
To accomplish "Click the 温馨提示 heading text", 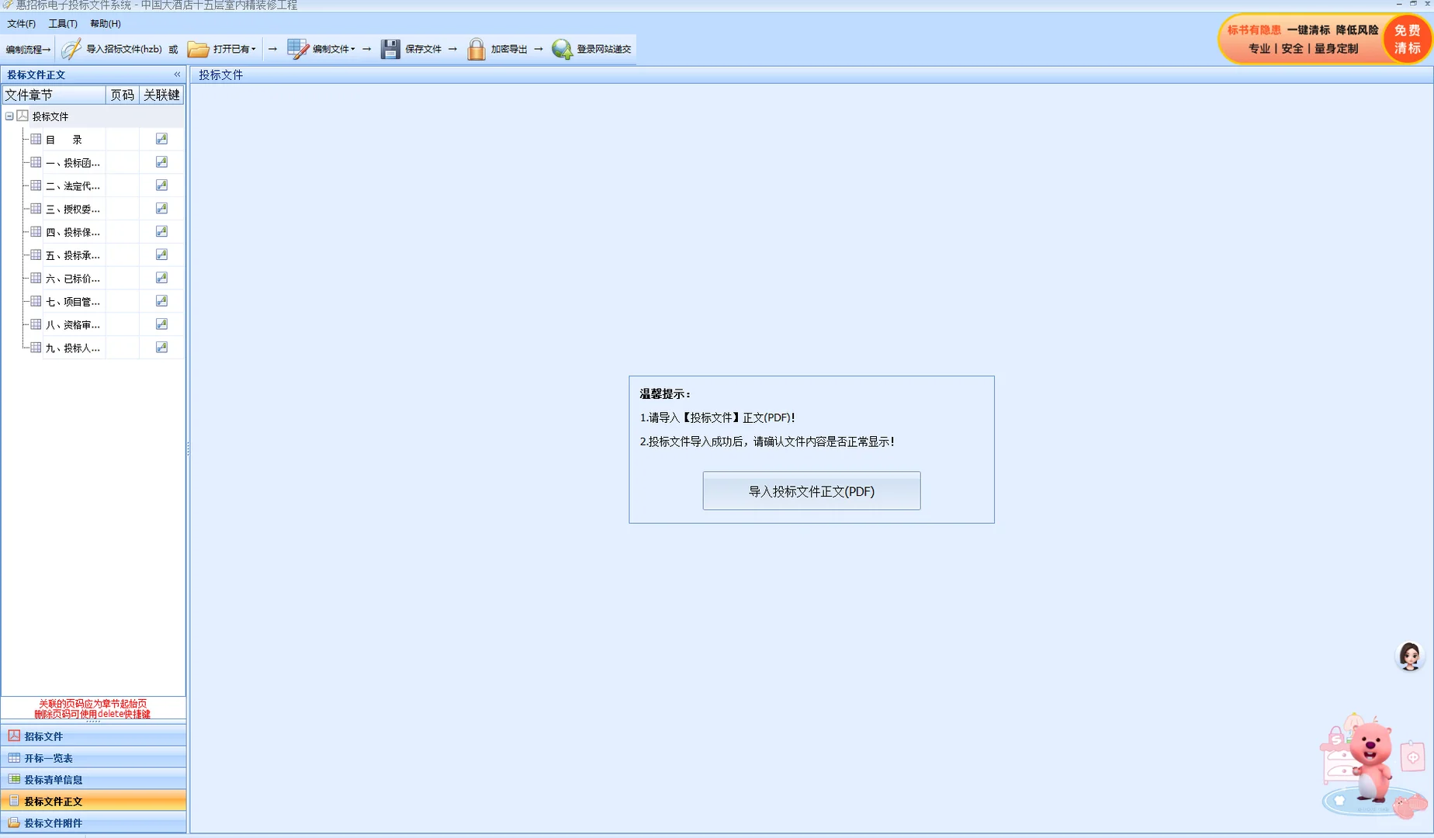I will 665,394.
